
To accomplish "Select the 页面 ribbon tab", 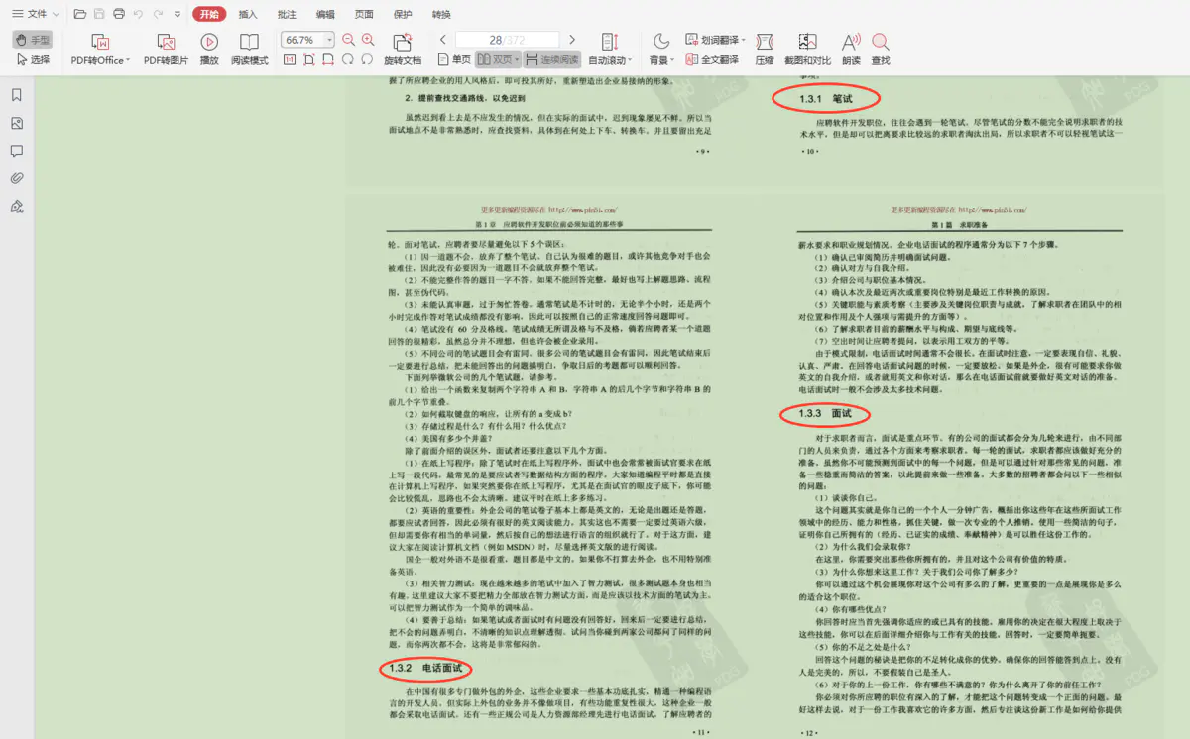I will pyautogui.click(x=364, y=14).
